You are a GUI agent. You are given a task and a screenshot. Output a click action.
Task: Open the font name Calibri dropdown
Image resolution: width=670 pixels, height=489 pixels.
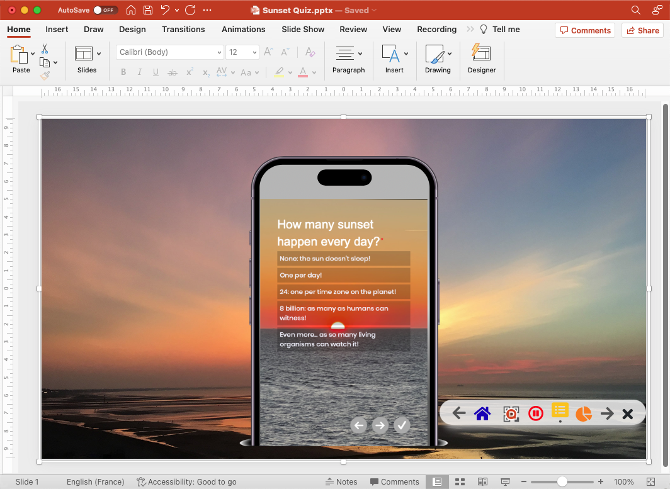pyautogui.click(x=219, y=53)
